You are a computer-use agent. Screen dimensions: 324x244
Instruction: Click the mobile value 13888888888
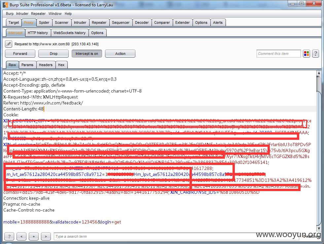click(35, 222)
